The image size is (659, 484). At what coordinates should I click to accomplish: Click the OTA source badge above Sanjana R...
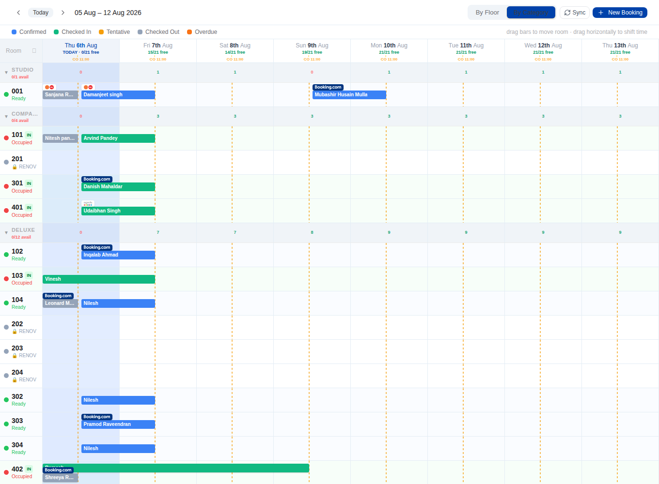pos(49,87)
